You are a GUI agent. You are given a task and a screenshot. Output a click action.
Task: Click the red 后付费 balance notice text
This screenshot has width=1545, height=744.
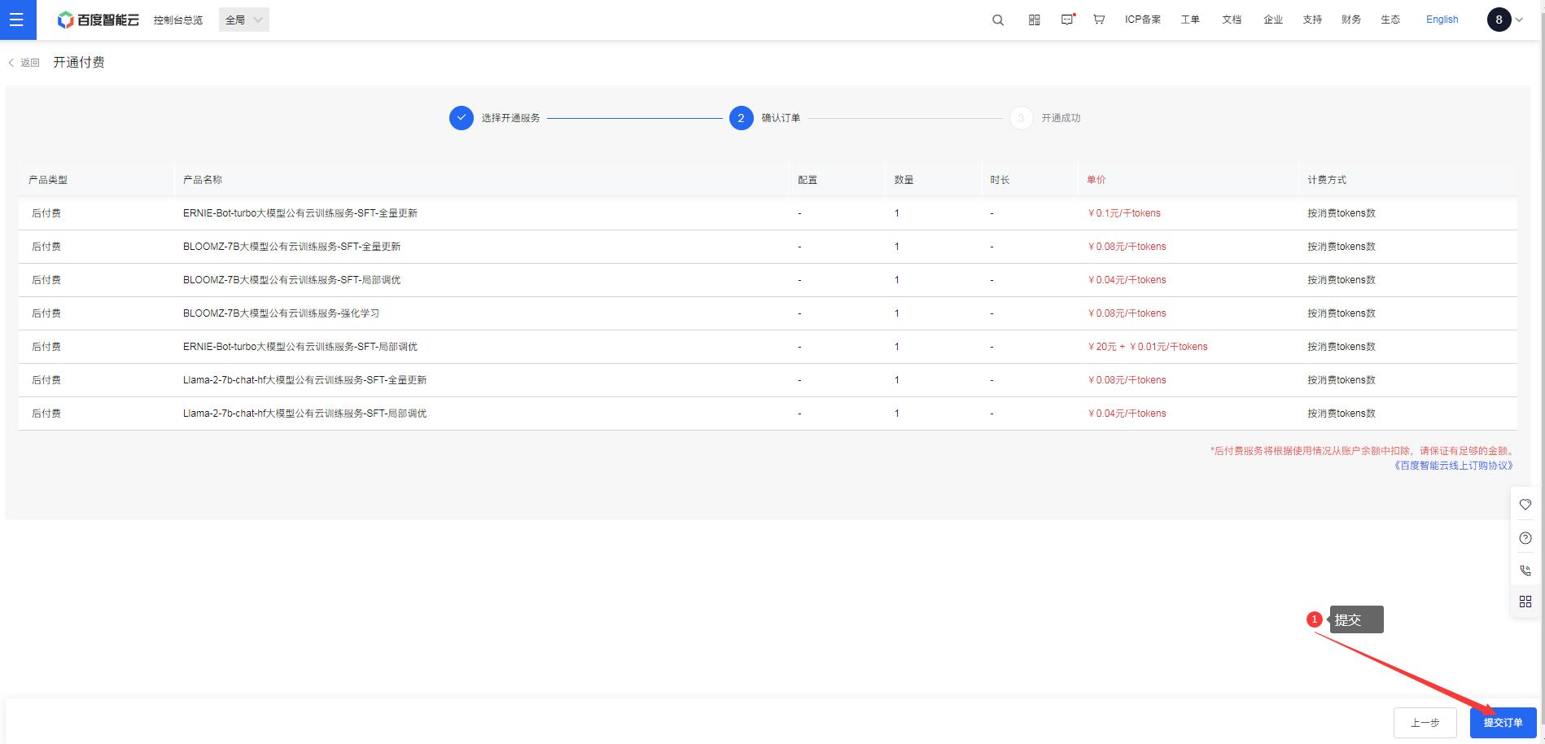(x=1362, y=451)
